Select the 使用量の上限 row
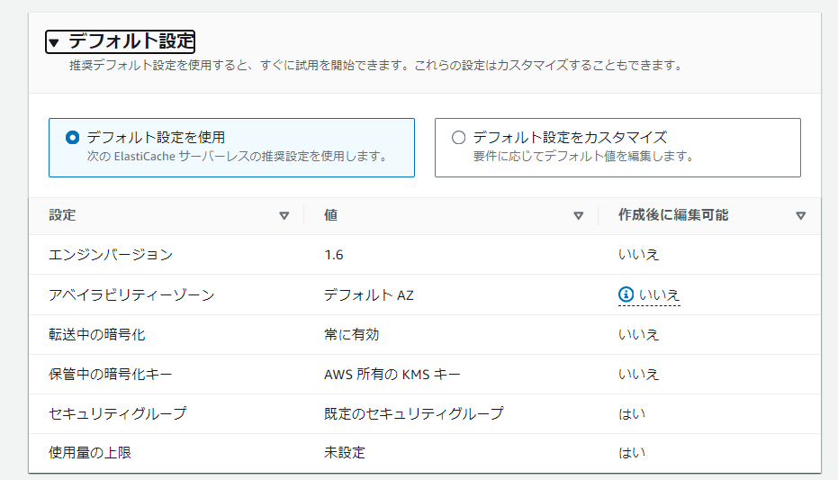The image size is (838, 480). (x=425, y=453)
